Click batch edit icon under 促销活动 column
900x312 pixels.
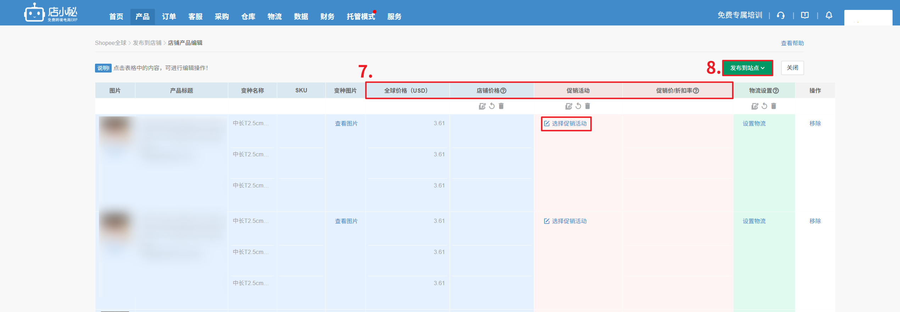(569, 106)
